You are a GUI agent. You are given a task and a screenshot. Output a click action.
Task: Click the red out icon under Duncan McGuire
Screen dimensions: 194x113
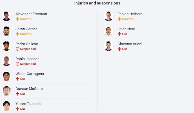(x=17, y=94)
